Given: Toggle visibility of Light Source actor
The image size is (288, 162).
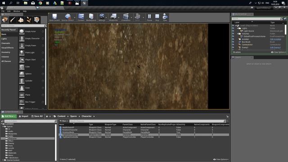Looking at the screenshot, I should click(x=233, y=31).
